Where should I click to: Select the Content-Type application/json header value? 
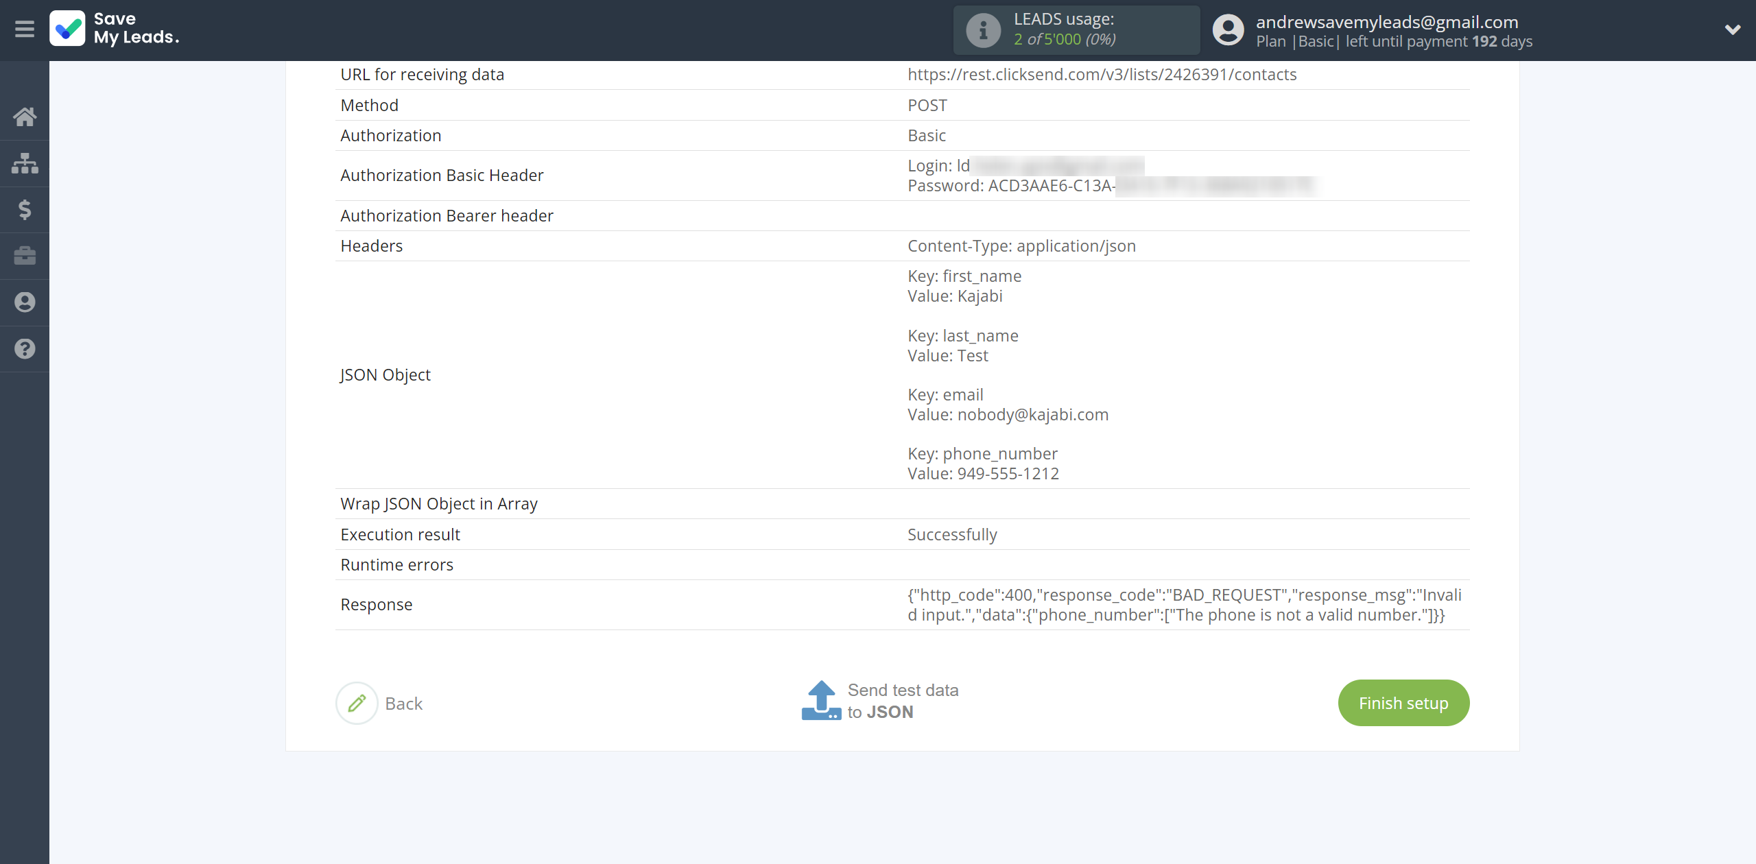(x=1021, y=245)
